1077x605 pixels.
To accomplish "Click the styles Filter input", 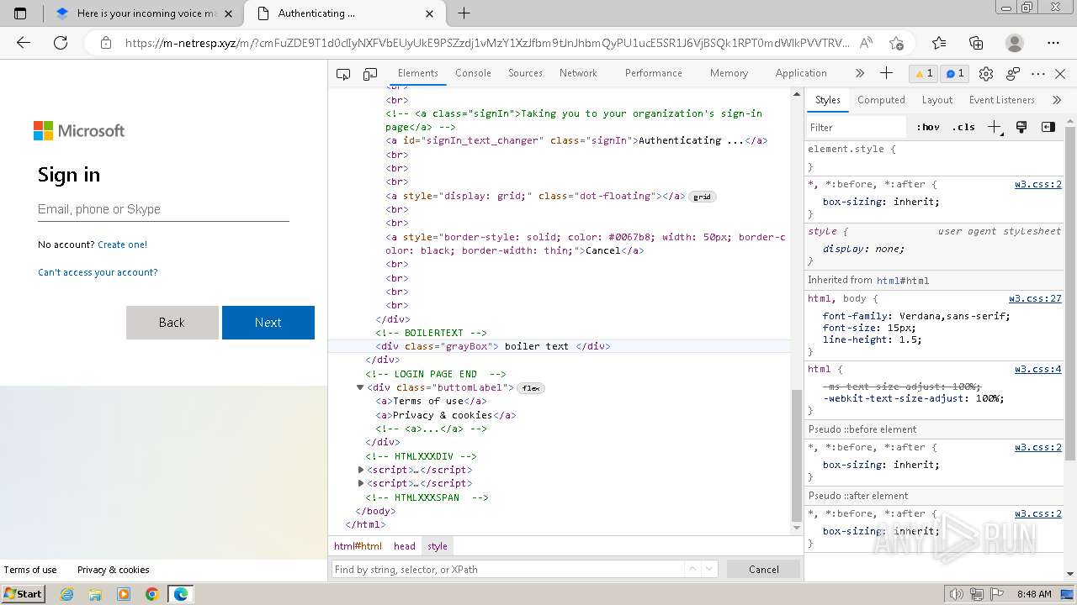I will click(857, 128).
